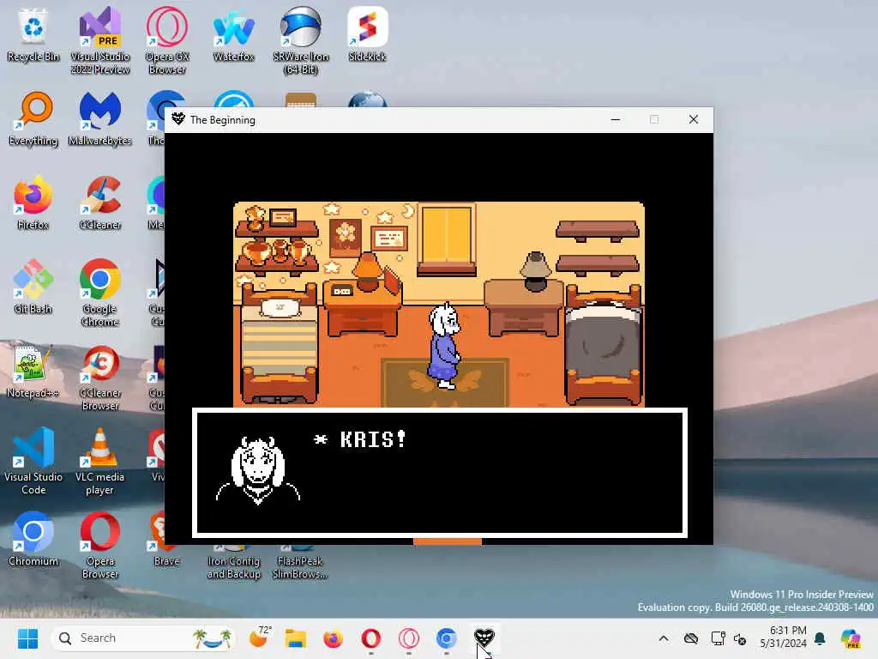Select the Deltarune heart taskbar icon
878x659 pixels.
484,638
